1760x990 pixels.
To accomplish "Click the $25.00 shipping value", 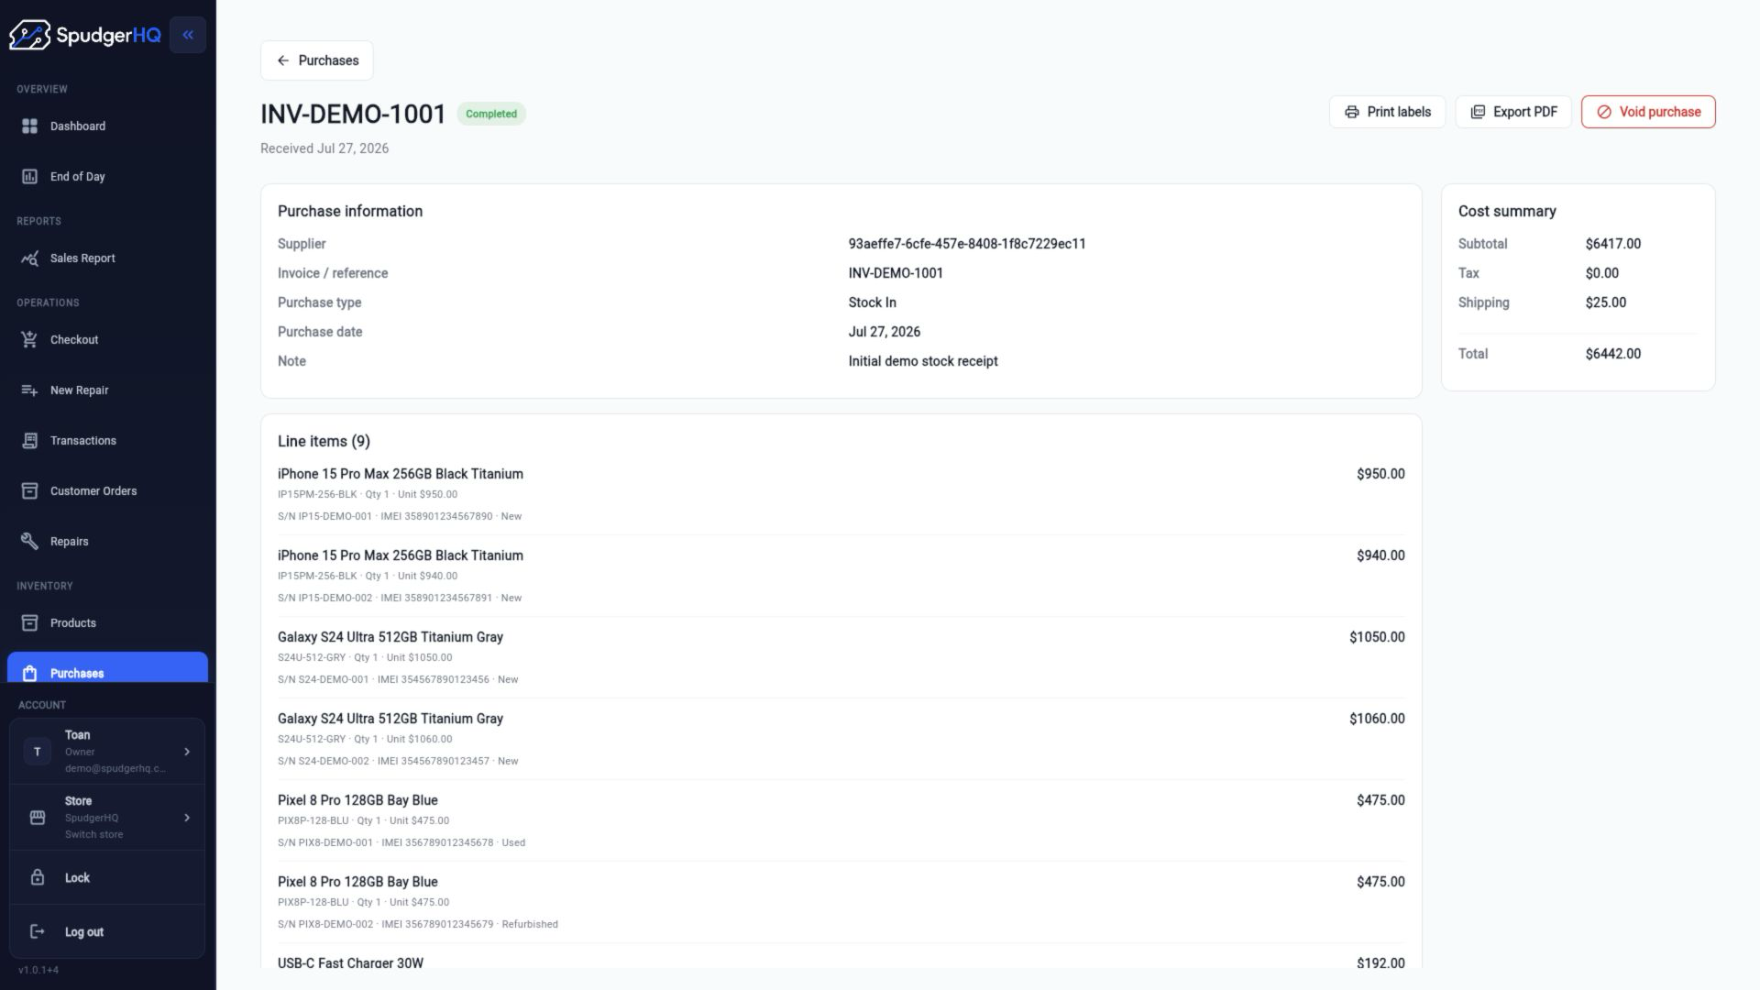I will point(1605,302).
